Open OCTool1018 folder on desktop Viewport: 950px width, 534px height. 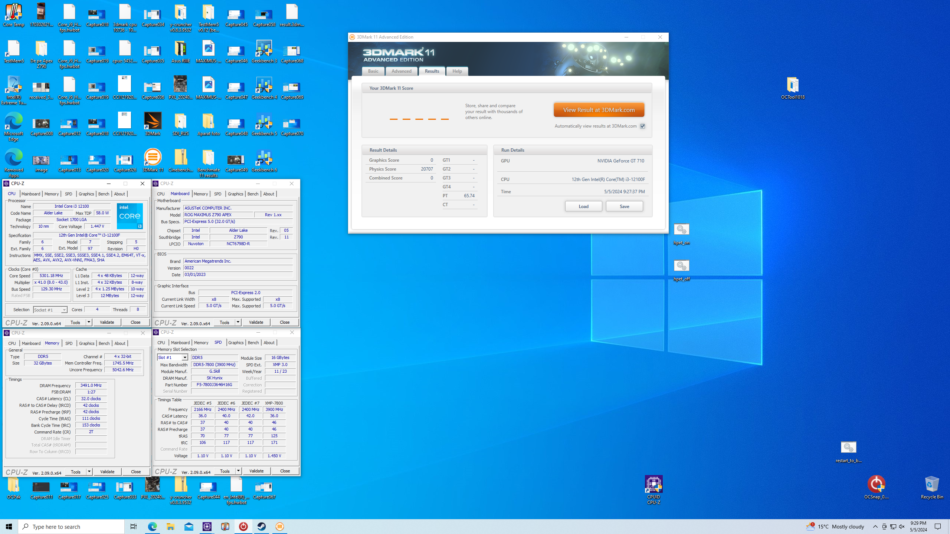793,88
